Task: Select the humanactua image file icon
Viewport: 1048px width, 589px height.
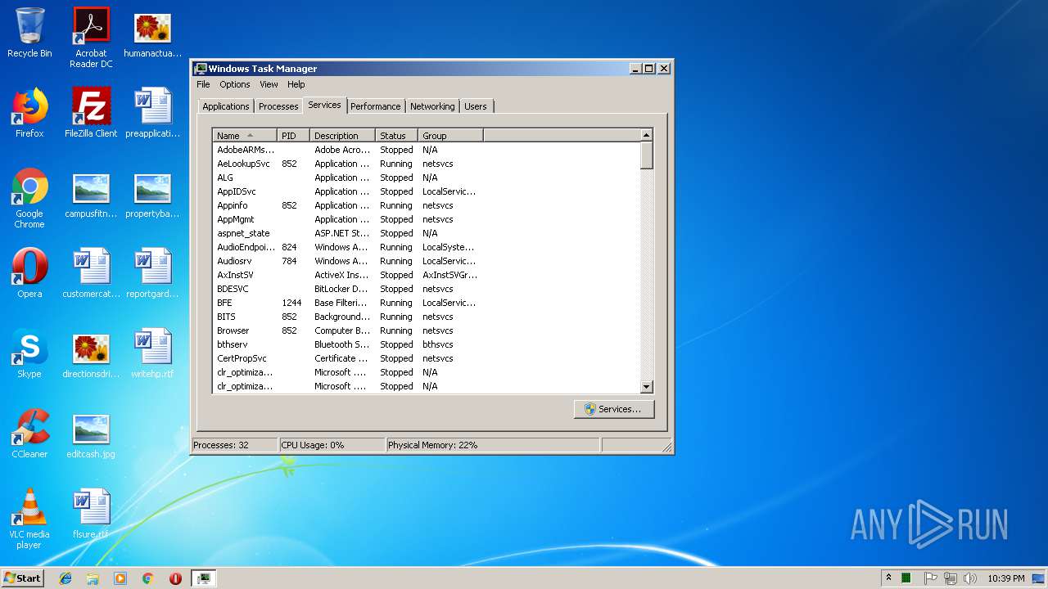Action: coord(152,35)
